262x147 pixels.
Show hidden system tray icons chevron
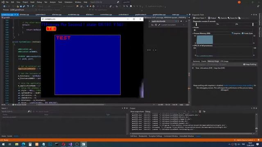point(229,144)
